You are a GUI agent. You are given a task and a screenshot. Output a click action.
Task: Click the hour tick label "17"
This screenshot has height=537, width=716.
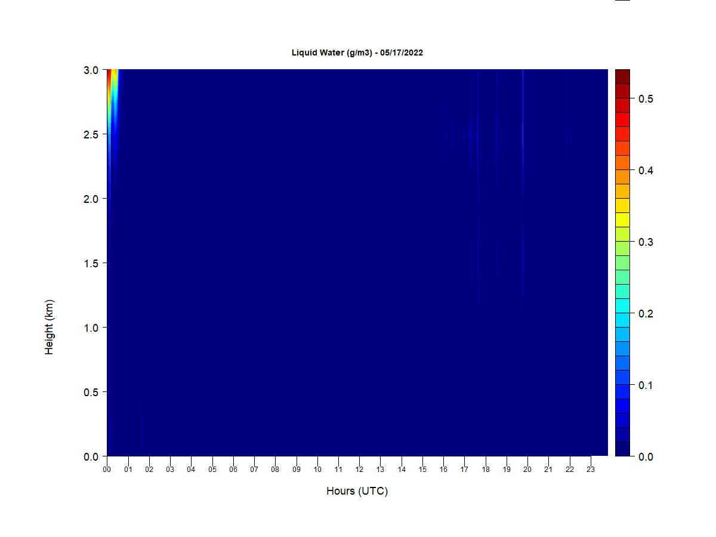pyautogui.click(x=465, y=470)
